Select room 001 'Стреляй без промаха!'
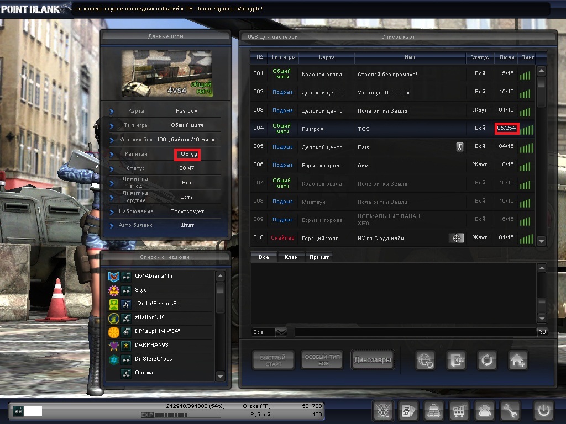 pos(392,75)
